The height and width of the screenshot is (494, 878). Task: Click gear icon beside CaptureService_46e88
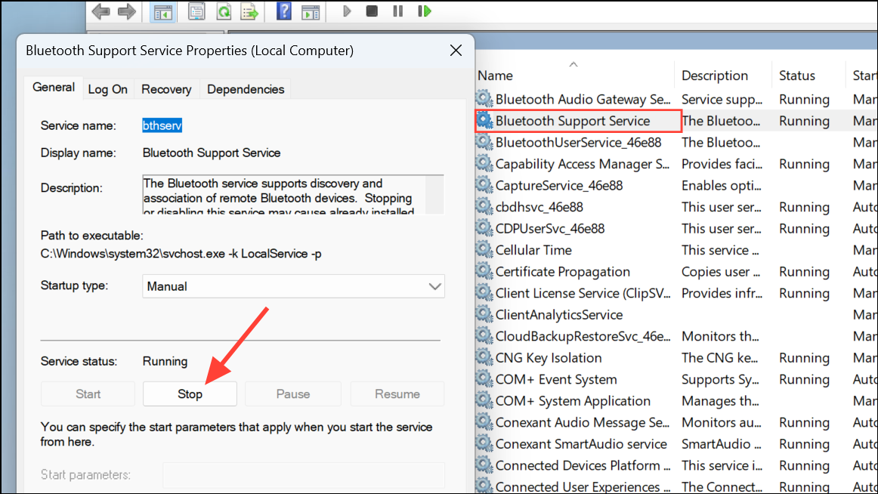484,184
